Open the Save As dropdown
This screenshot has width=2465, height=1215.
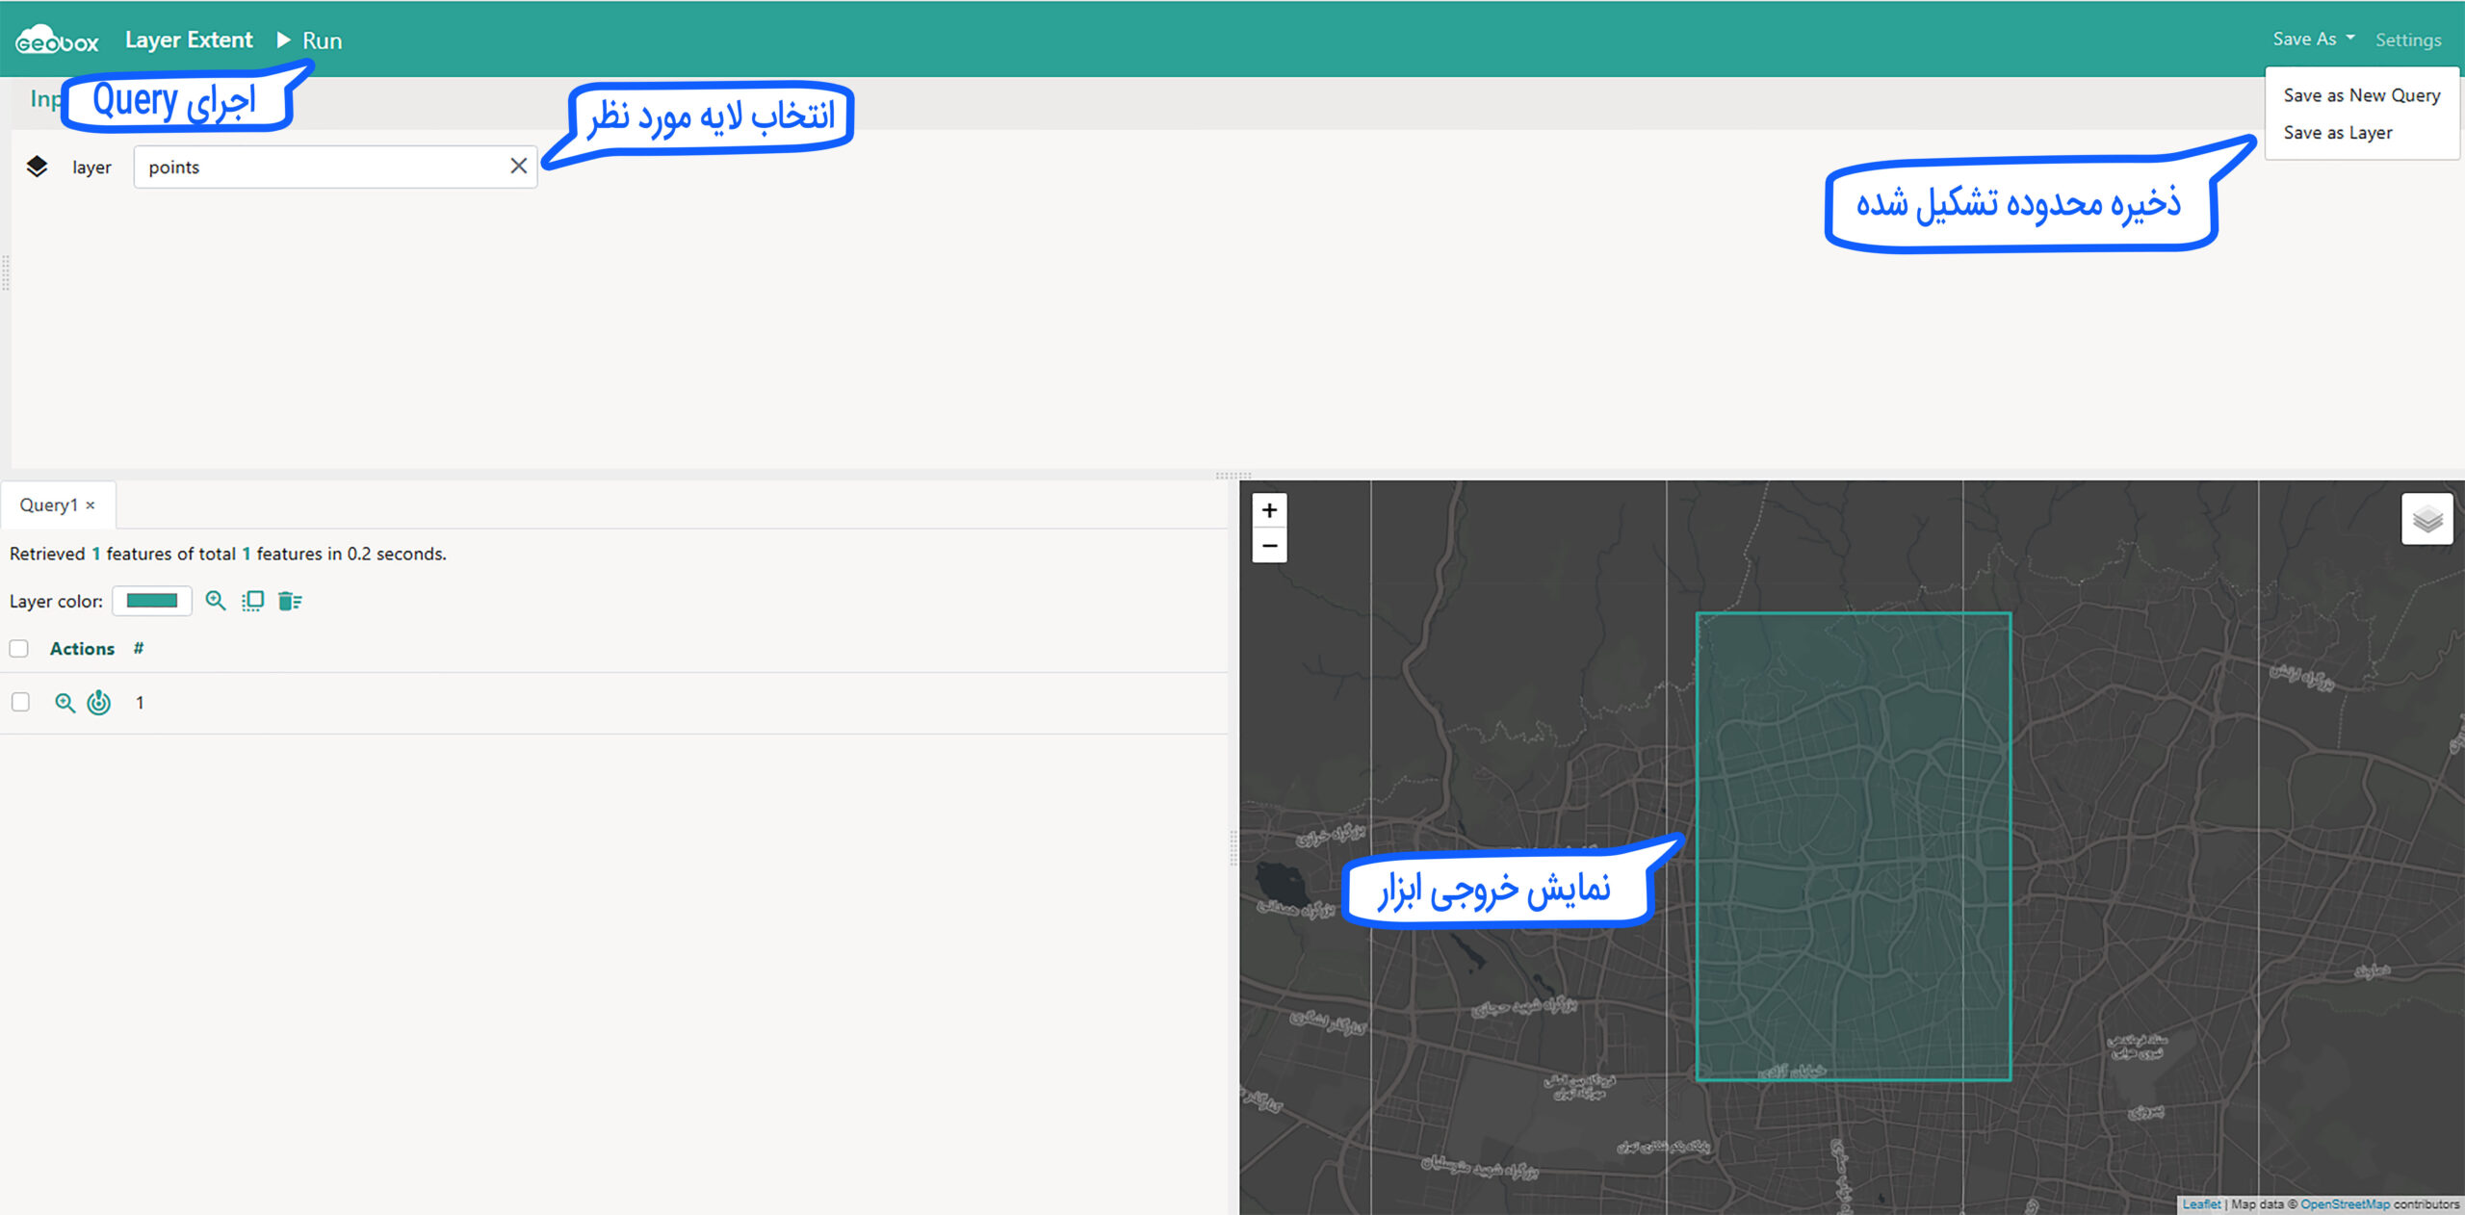pos(2313,39)
